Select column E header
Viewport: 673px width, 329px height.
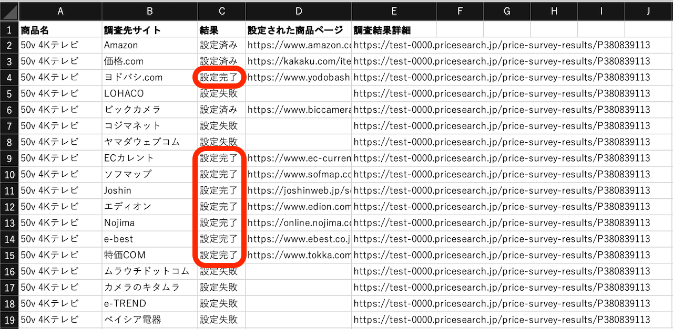(x=394, y=11)
